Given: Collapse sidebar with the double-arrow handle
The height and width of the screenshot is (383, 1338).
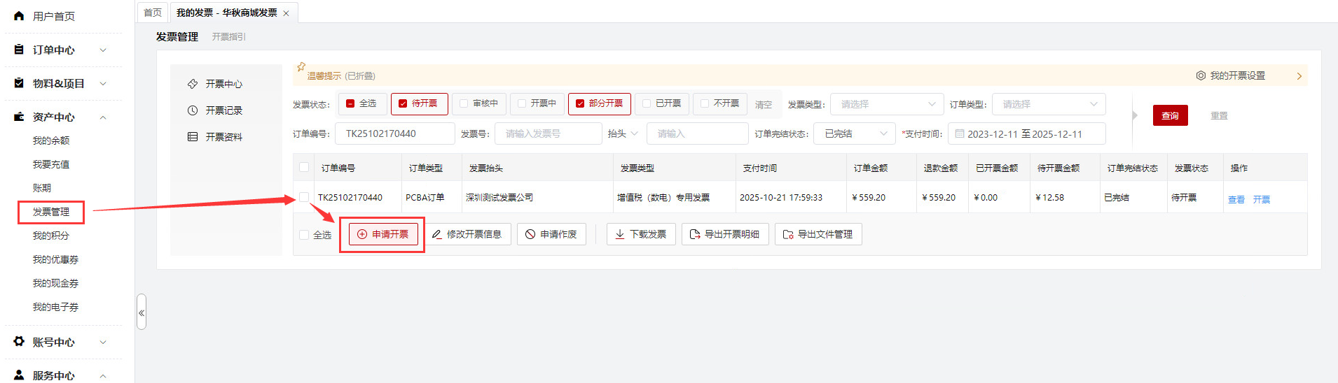Looking at the screenshot, I should tap(142, 312).
